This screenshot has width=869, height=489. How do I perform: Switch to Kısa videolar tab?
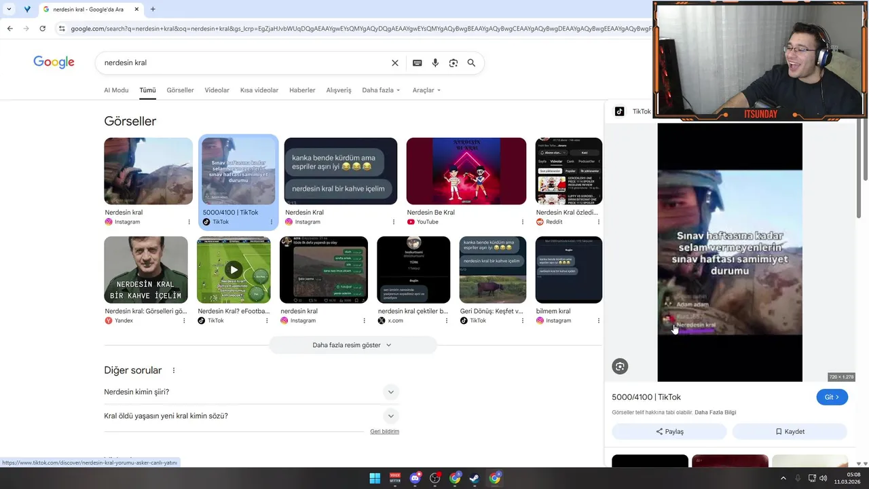[259, 90]
